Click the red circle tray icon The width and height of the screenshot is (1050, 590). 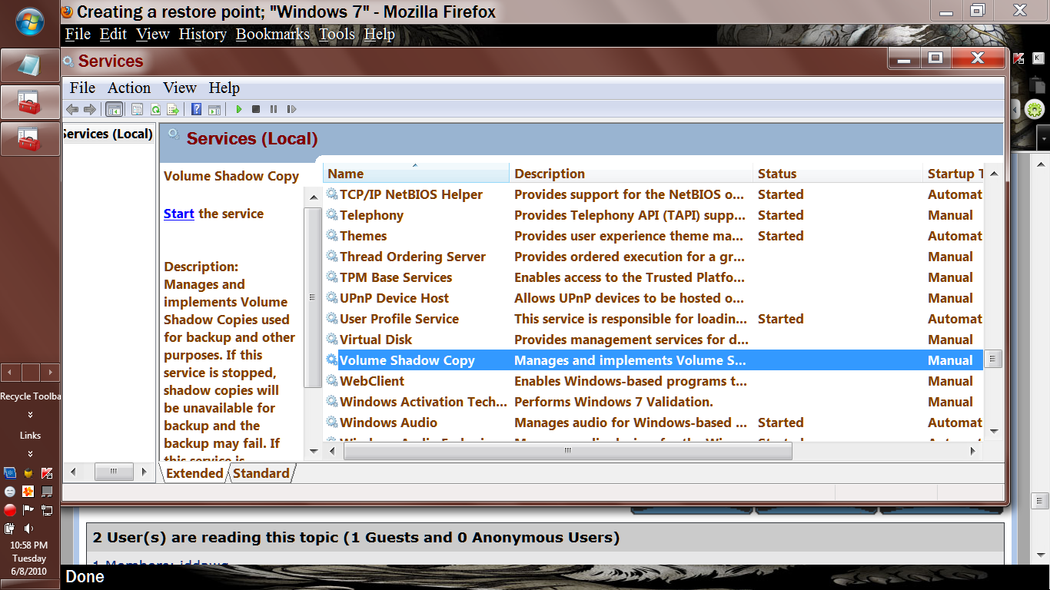pos(10,510)
